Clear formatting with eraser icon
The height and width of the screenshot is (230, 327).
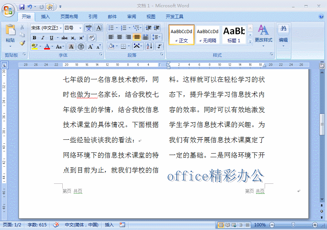pos(92,38)
